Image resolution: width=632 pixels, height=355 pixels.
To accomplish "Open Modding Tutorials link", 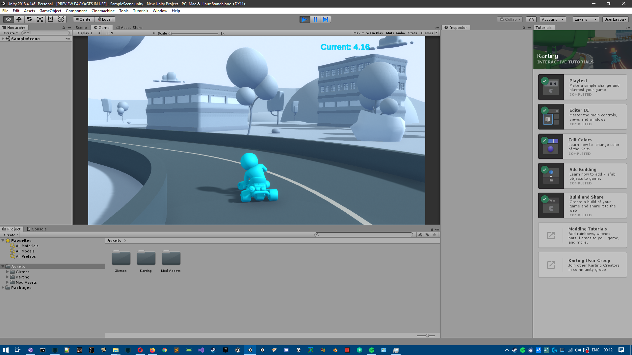I will pos(582,235).
